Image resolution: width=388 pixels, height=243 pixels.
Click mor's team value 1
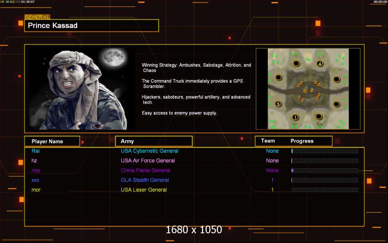point(272,190)
